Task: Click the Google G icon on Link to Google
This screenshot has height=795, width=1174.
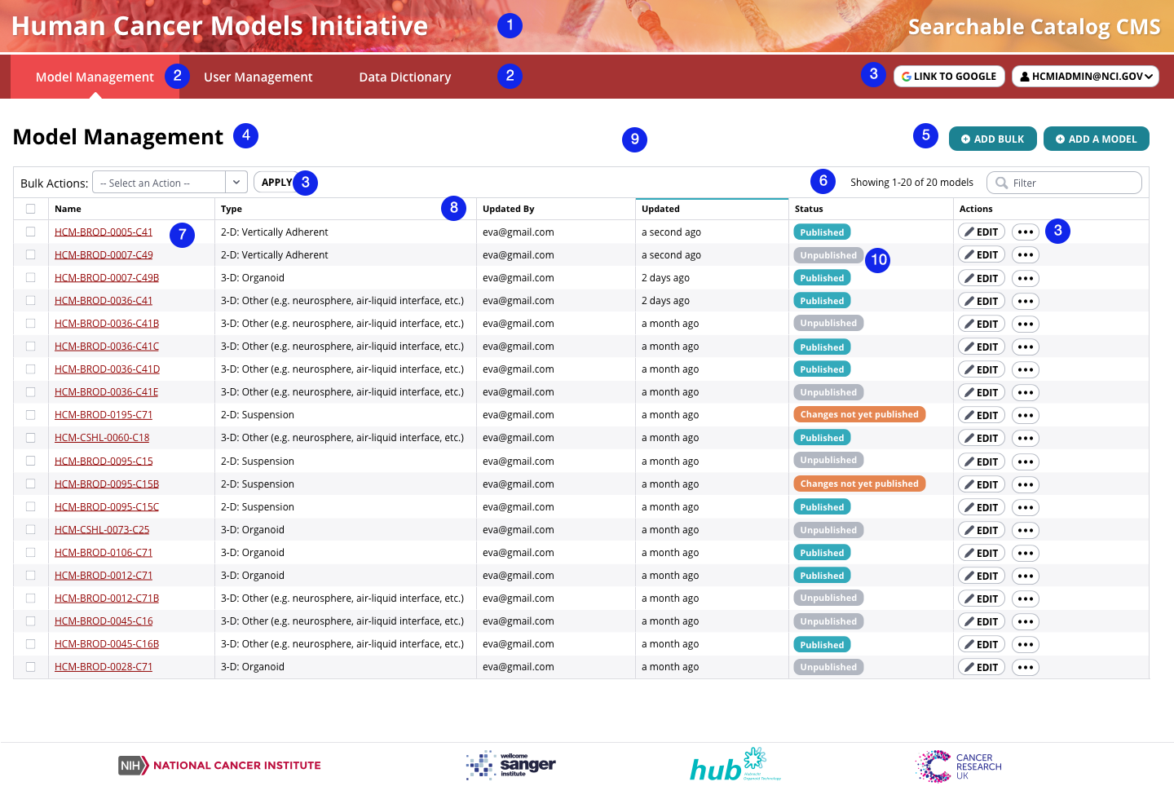Action: click(x=906, y=76)
